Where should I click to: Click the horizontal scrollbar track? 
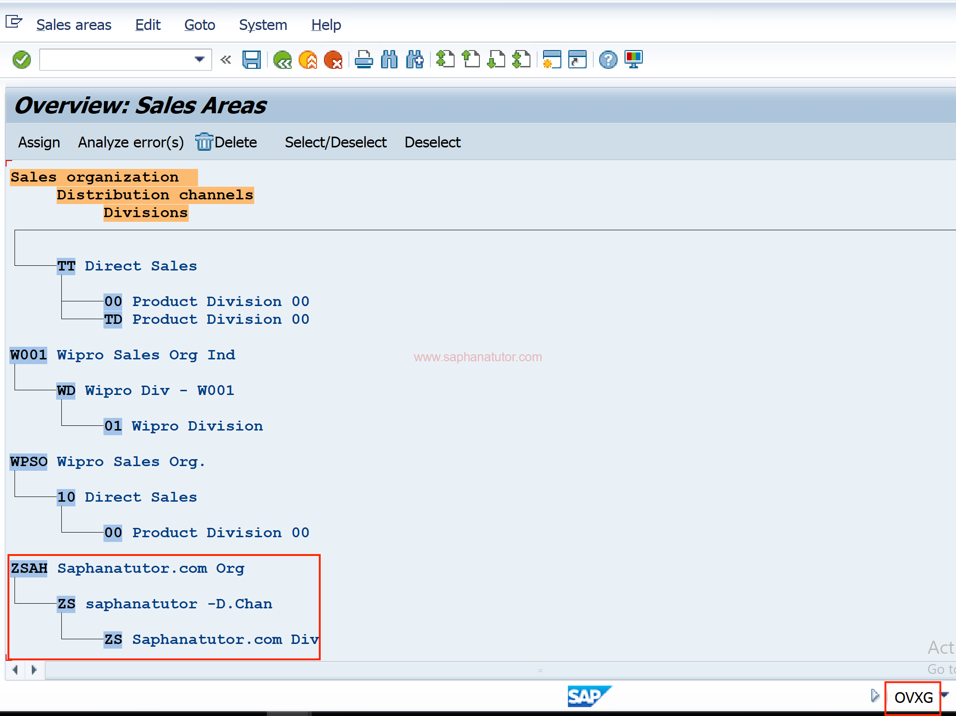coord(501,670)
